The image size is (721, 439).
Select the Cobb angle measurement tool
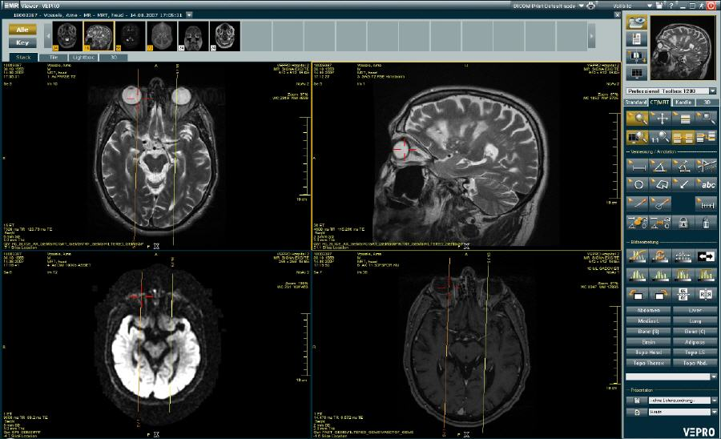(684, 167)
